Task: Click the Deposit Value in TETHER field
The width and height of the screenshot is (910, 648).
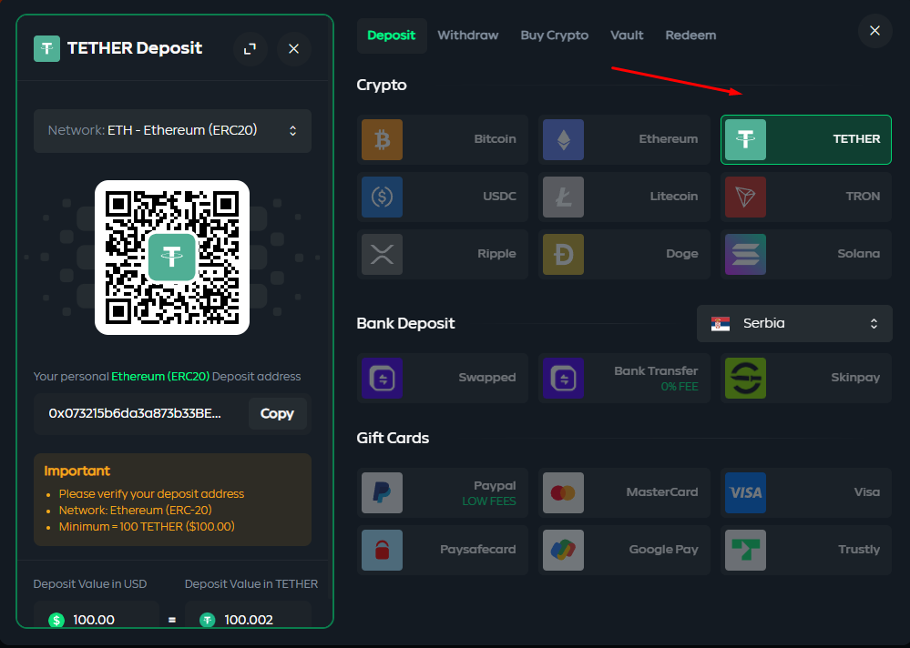Action: (248, 615)
